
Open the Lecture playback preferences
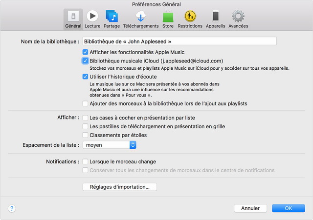[92, 19]
